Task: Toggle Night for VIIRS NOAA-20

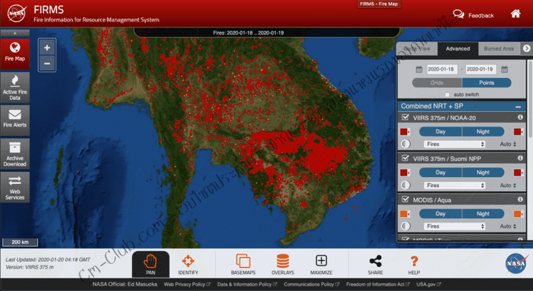Action: pyautogui.click(x=483, y=131)
